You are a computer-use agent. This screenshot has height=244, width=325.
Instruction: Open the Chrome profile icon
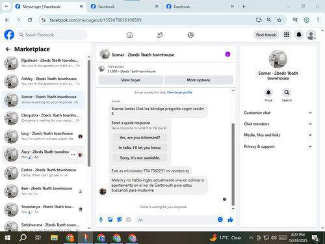click(306, 20)
